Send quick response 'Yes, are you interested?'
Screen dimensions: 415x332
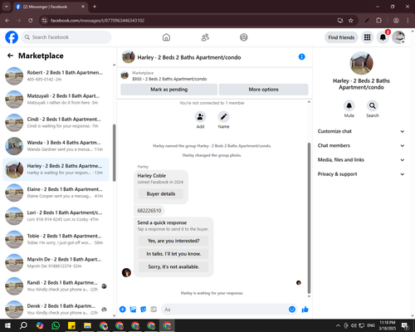[173, 241]
